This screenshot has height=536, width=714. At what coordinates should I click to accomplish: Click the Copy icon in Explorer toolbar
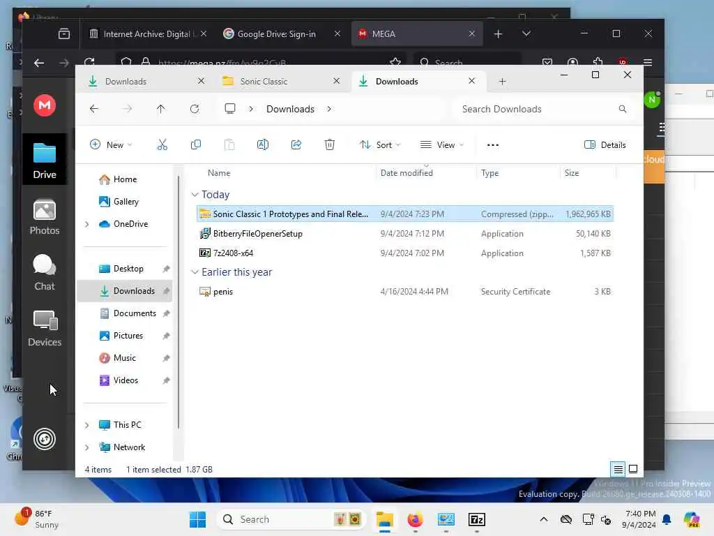[196, 145]
